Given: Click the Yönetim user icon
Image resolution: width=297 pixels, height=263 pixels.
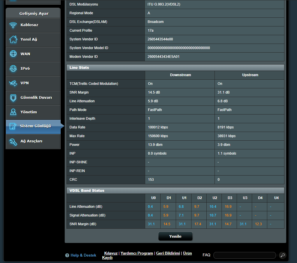Looking at the screenshot, I should [x=13, y=112].
